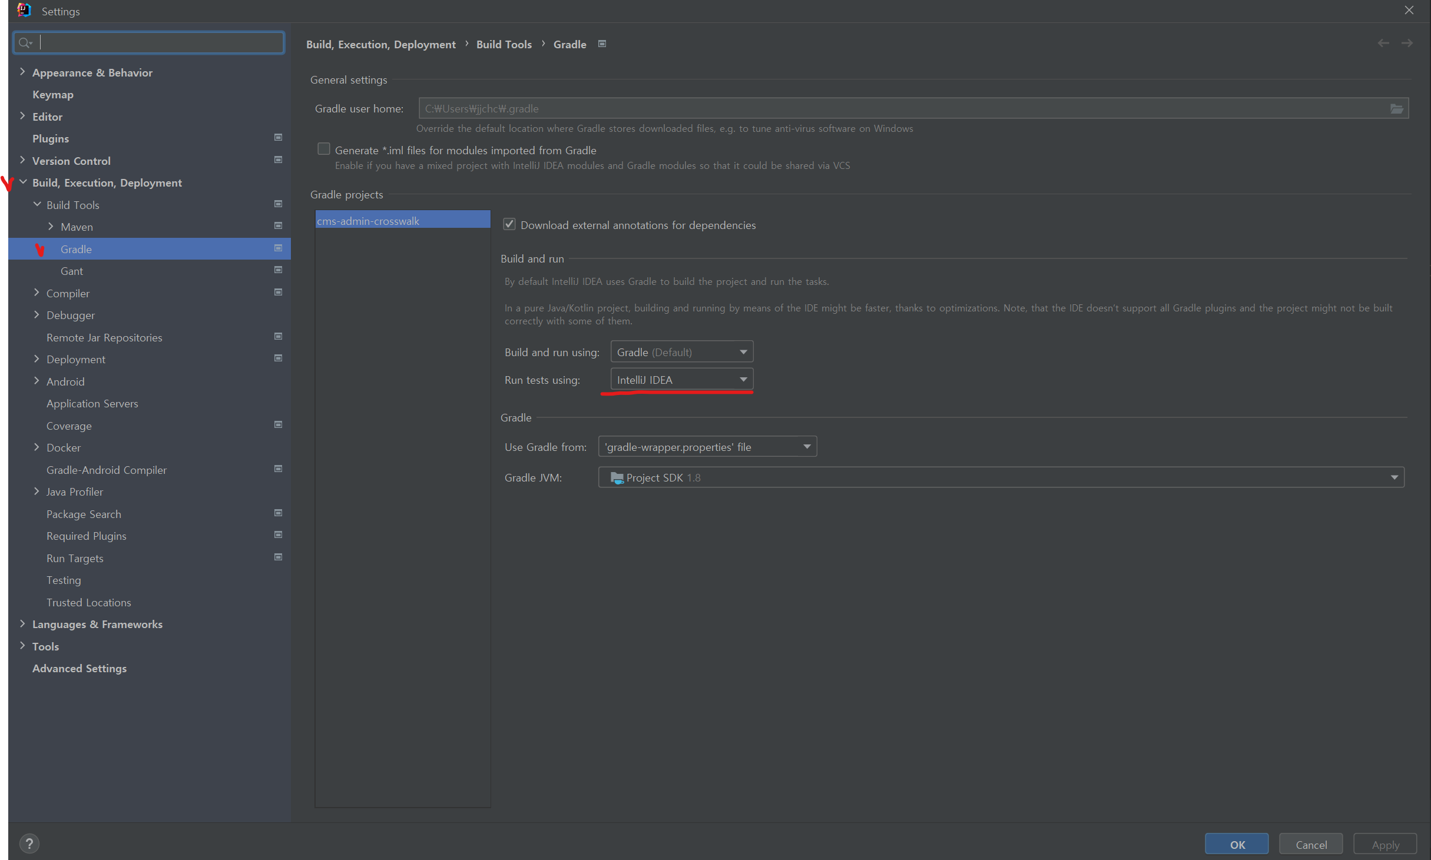Click the Cancel button
The height and width of the screenshot is (860, 1431).
1311,844
